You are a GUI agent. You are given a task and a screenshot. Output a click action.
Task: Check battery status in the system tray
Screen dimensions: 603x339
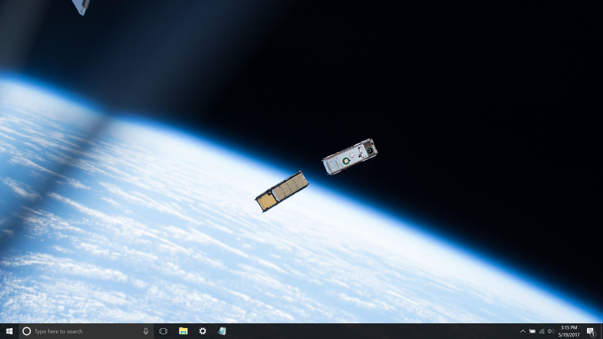(x=532, y=331)
